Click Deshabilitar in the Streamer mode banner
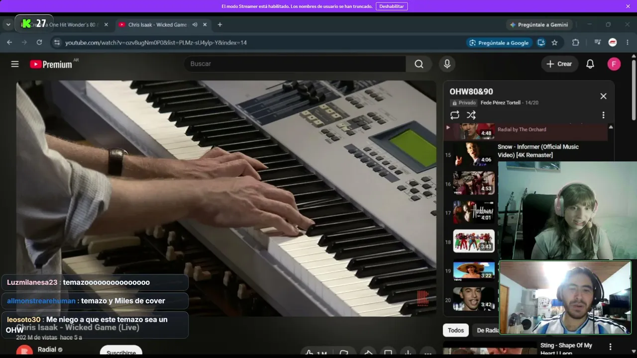Image resolution: width=637 pixels, height=358 pixels. point(392,6)
